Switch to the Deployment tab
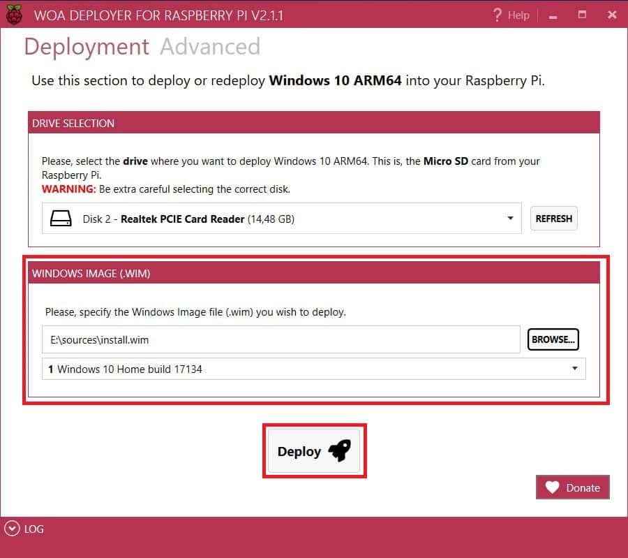The image size is (628, 558). click(x=87, y=47)
